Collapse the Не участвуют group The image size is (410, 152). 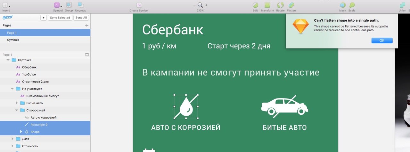click(x=12, y=89)
